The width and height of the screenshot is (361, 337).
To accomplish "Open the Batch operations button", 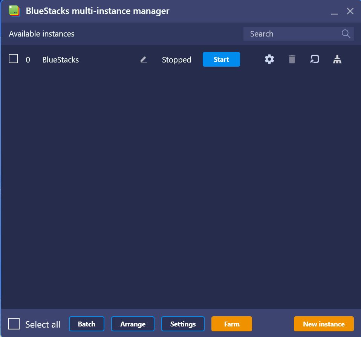I will pos(87,324).
